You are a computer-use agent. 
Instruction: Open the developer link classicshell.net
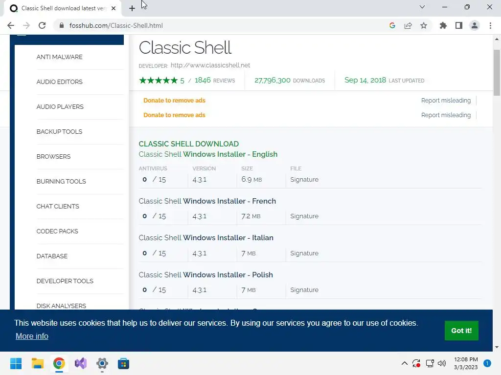point(210,65)
